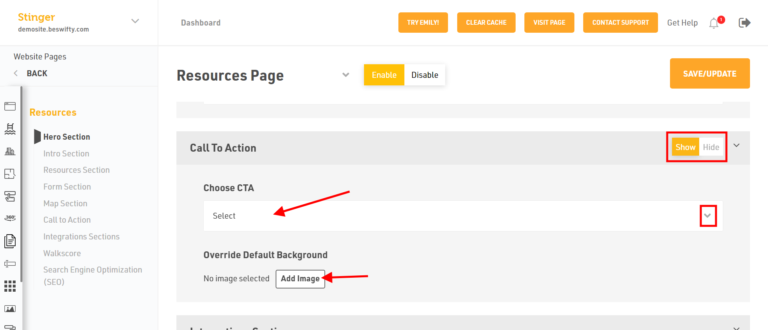The height and width of the screenshot is (330, 768).
Task: Expand the Resources Page title dropdown
Action: [x=346, y=75]
